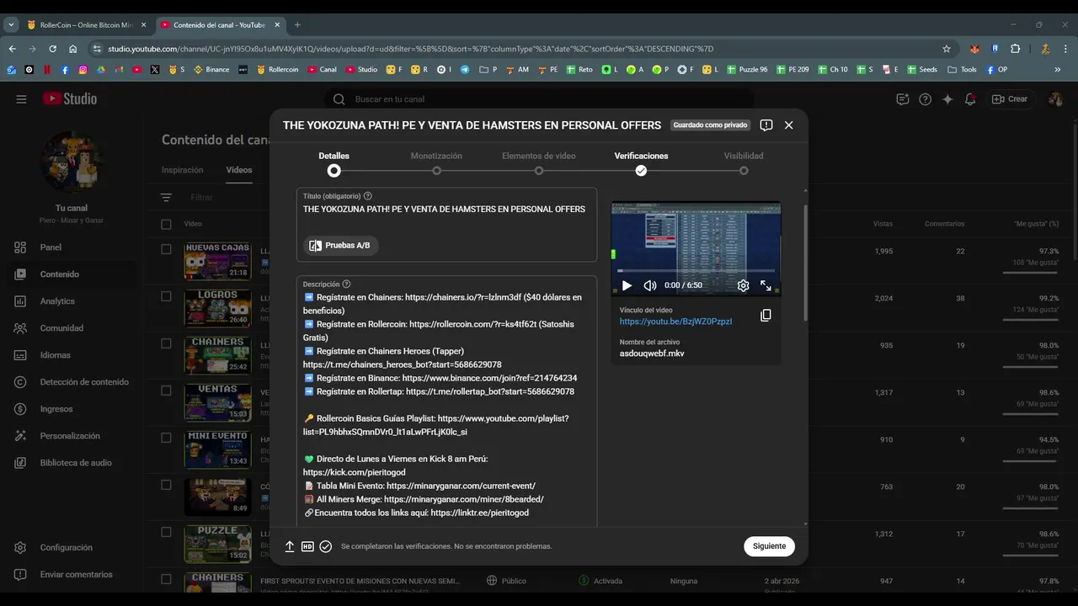Open the feedback messages icon in header
Image resolution: width=1078 pixels, height=606 pixels.
point(903,98)
